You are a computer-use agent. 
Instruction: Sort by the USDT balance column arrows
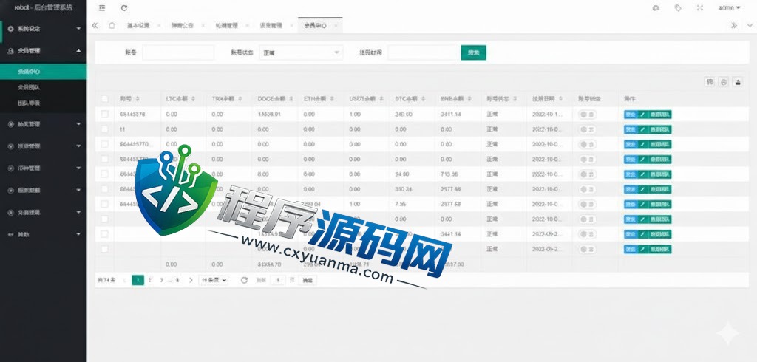coord(381,98)
